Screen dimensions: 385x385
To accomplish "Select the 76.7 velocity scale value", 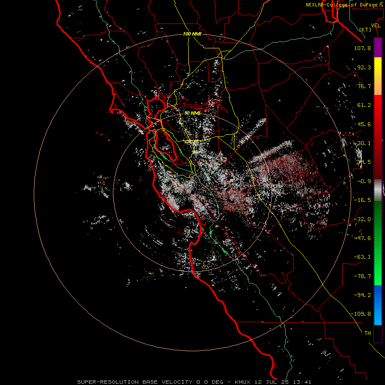I will 364,86.
